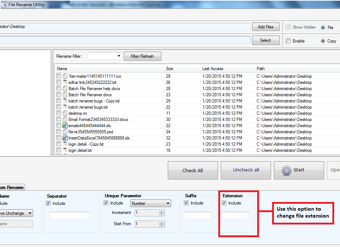Screen dimensions: 340x247
Task: Toggle the Show Hidden checkbox
Action: (288, 27)
